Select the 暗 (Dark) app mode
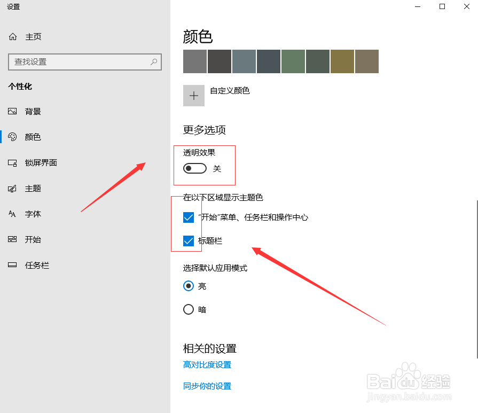This screenshot has width=478, height=413. [188, 309]
